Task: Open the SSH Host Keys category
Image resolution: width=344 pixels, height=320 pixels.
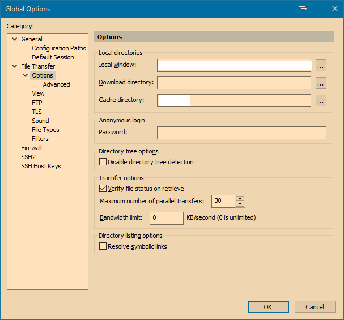Action: pyautogui.click(x=41, y=166)
